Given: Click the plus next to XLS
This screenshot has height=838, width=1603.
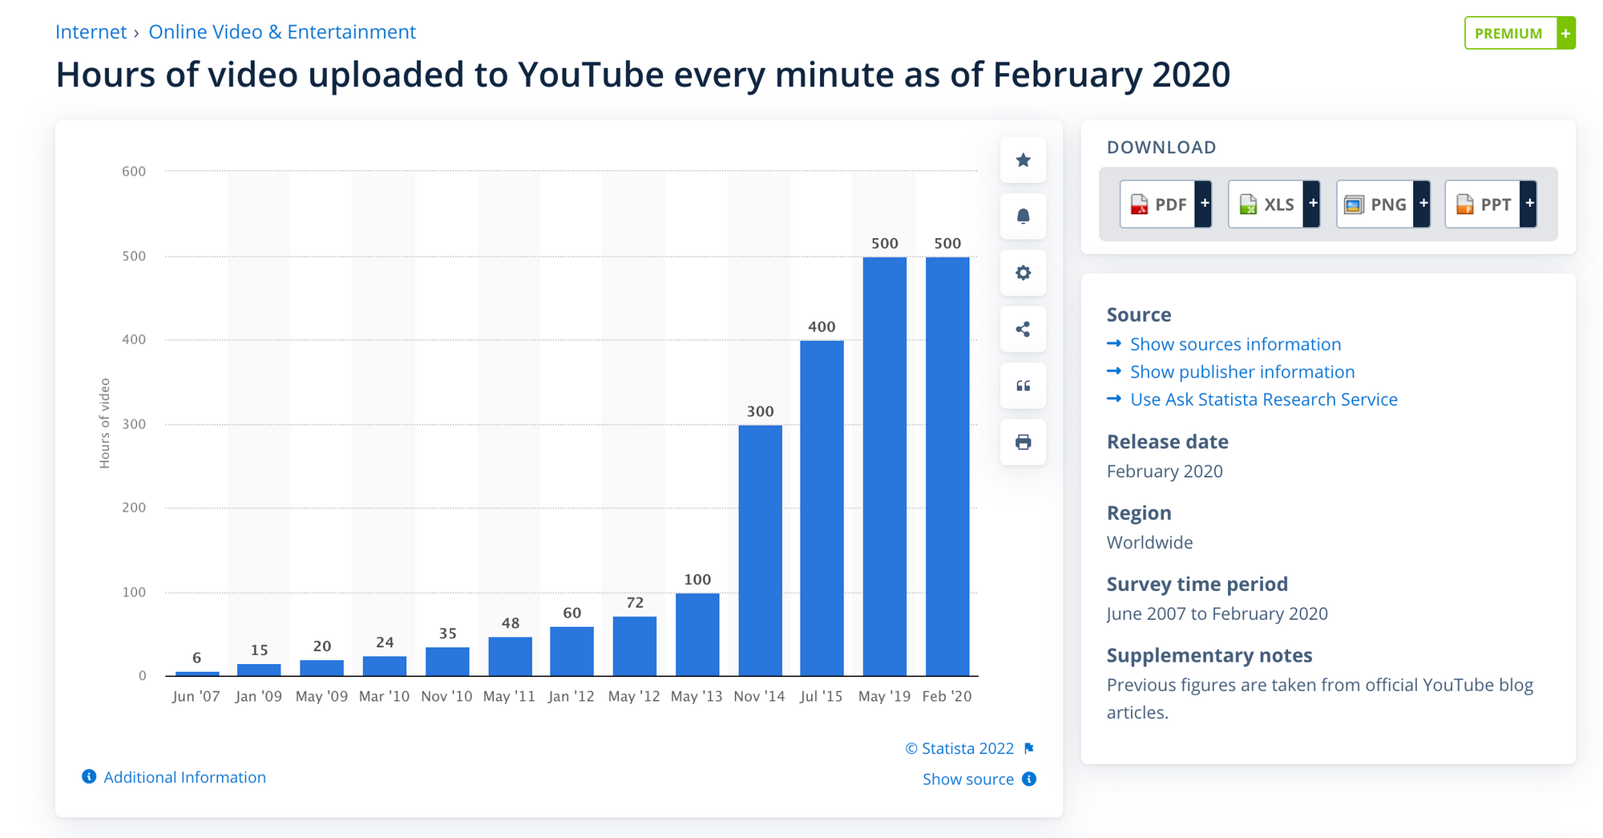Looking at the screenshot, I should (x=1312, y=204).
